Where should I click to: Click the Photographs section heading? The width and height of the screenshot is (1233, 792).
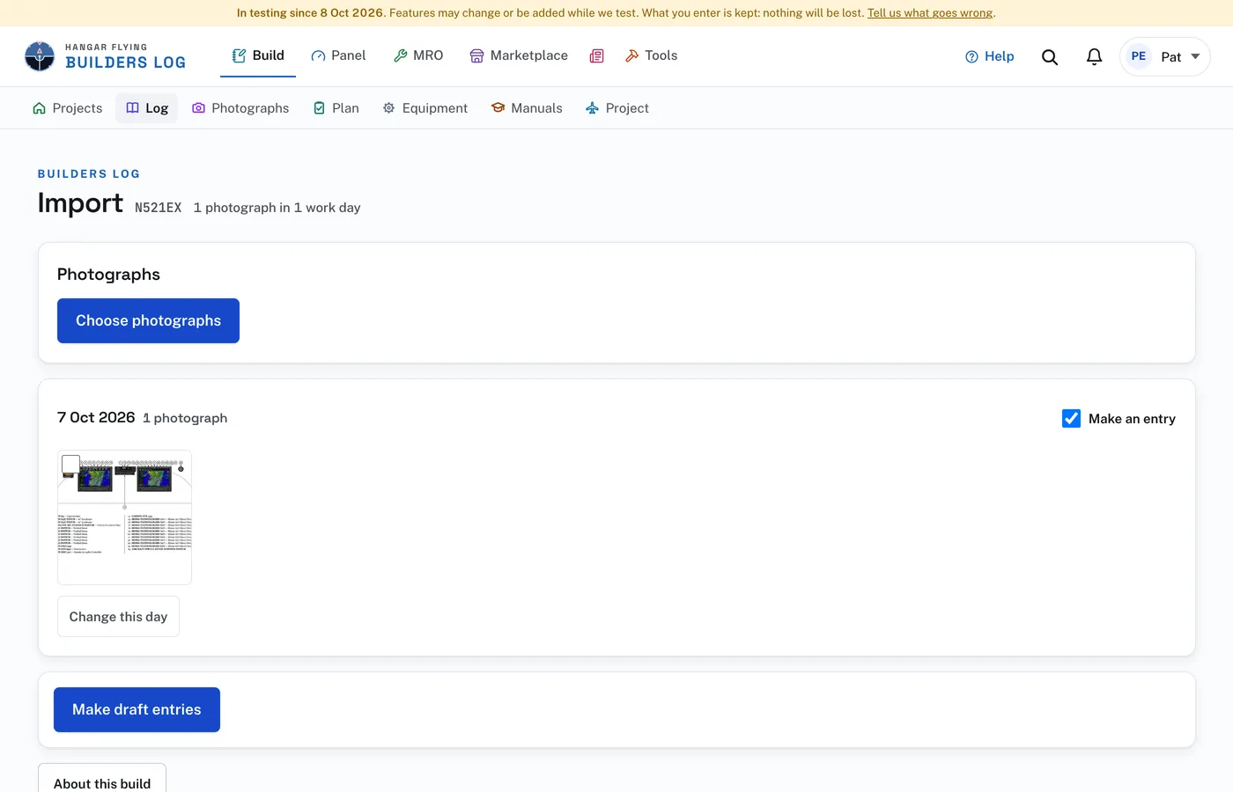click(108, 275)
